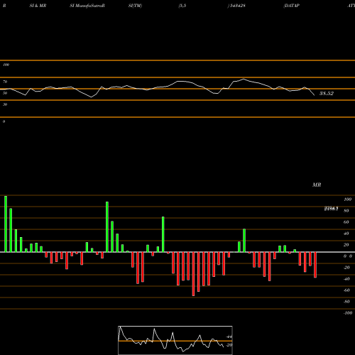
Task: Click the -40 label on MR axis
Action: pos(346,279)
